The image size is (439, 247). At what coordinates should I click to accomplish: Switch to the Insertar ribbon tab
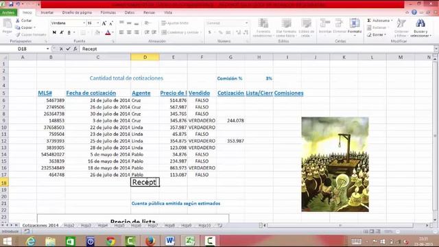[47, 12]
